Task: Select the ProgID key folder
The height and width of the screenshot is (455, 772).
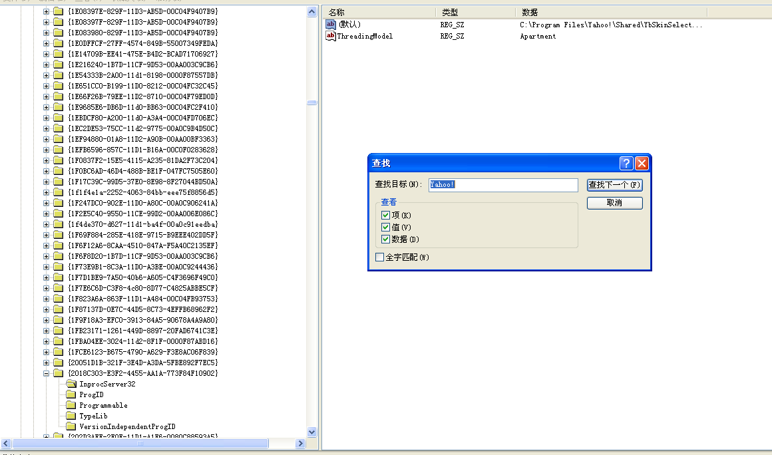Action: pos(71,394)
